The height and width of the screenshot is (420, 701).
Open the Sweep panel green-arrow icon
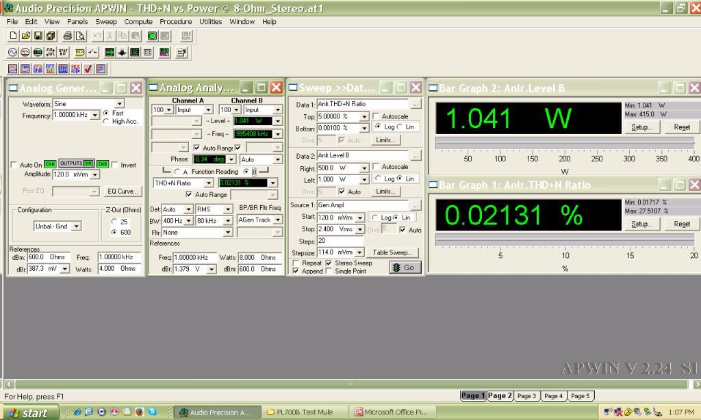pos(109,52)
